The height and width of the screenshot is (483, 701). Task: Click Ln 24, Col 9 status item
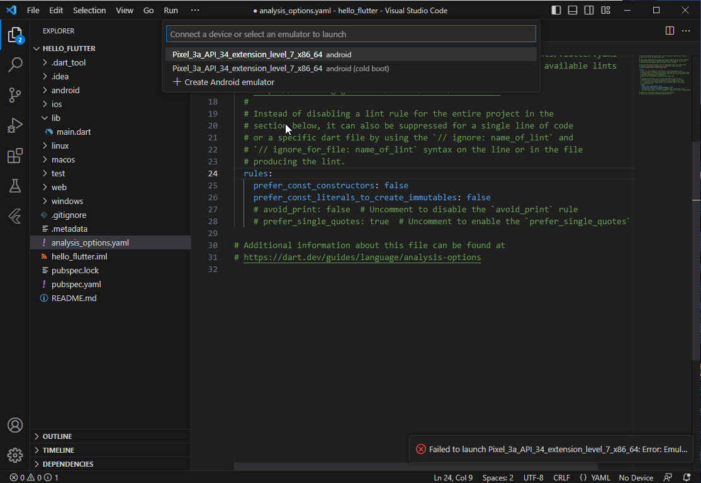453,477
